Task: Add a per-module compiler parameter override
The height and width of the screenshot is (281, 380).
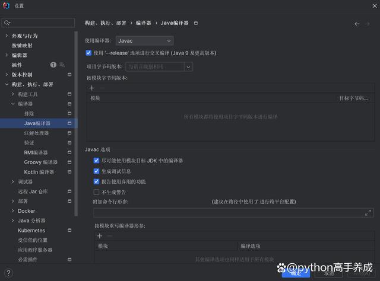Action: coord(100,236)
